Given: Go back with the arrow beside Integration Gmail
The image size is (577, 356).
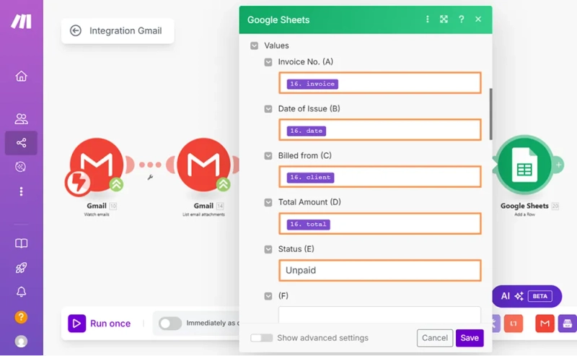Looking at the screenshot, I should pyautogui.click(x=76, y=30).
